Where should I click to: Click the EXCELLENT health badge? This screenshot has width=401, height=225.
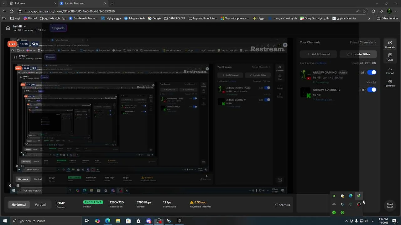pyautogui.click(x=93, y=202)
